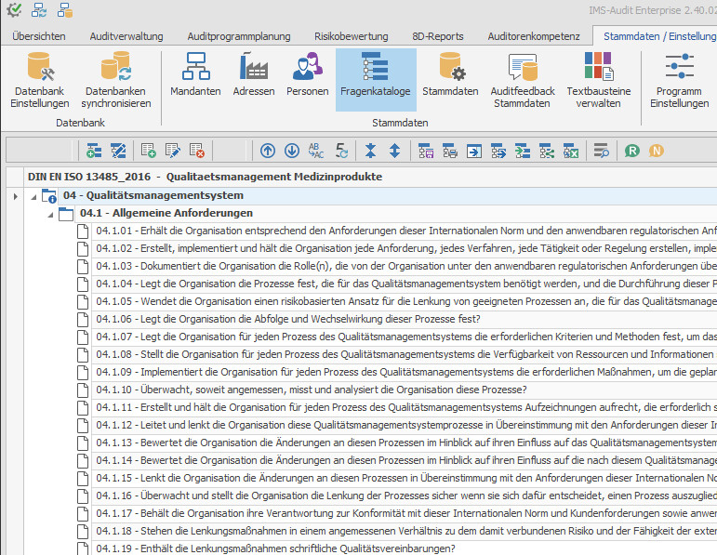The height and width of the screenshot is (555, 717).
Task: Open the Auditorenkompetenz tab
Action: point(534,36)
